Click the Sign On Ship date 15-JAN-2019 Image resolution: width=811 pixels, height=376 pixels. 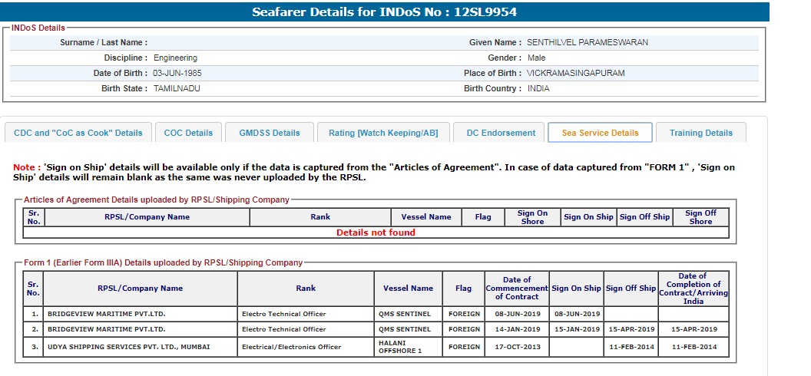coord(577,329)
